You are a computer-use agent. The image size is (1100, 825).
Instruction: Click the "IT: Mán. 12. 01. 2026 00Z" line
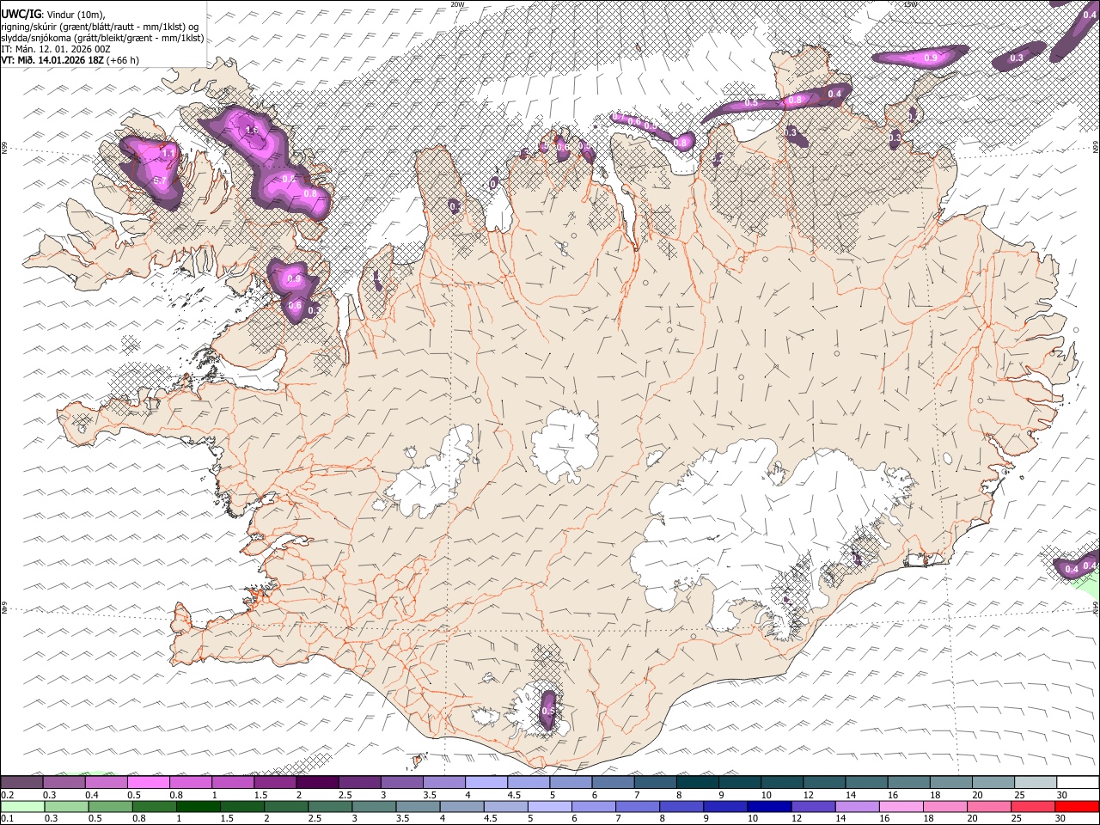(56, 49)
